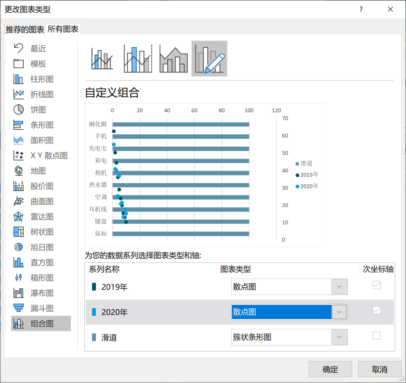Toggle secondary axis checkbox for 2020年
Viewport: 406px width, 383px height.
[376, 310]
